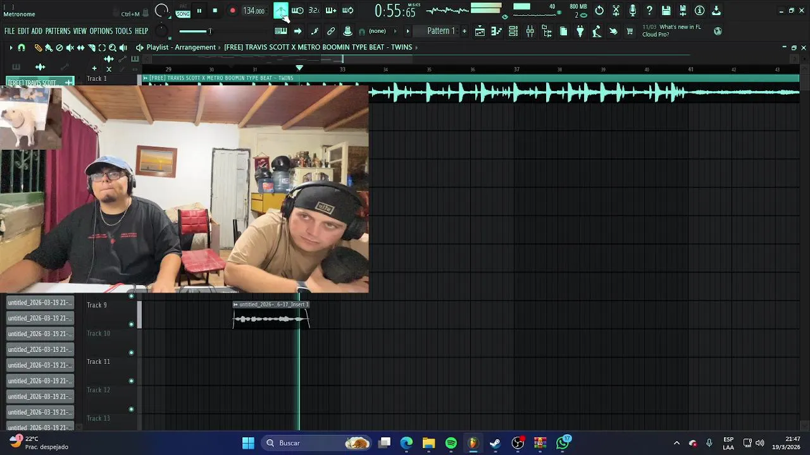Expand the playlist options arrow menu
The height and width of the screenshot is (455, 810).
[x=11, y=47]
